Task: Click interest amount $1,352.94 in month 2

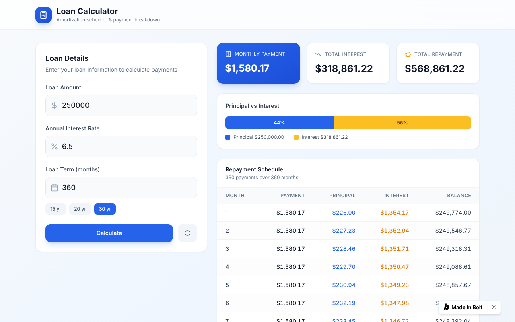Action: 395,231
